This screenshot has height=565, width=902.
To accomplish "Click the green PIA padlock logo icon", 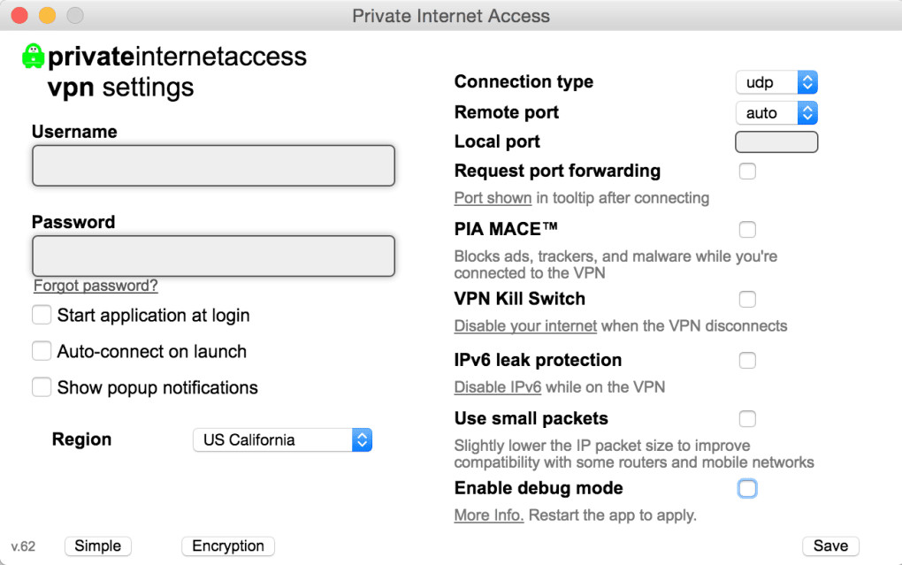I will [33, 57].
